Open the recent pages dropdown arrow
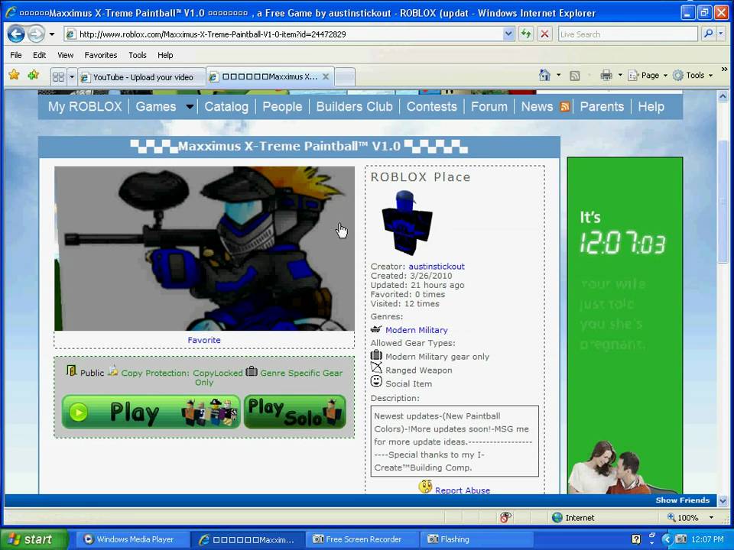Screen dimensions: 734x550 point(52,34)
